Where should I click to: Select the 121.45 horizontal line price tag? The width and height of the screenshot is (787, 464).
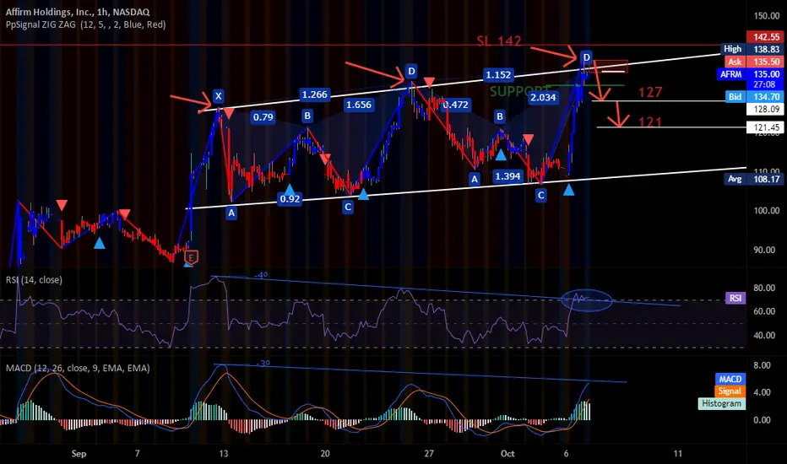point(766,127)
